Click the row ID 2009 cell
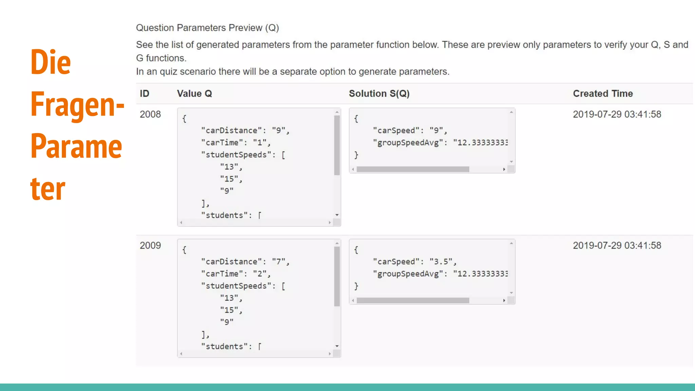The height and width of the screenshot is (391, 695). [x=150, y=245]
